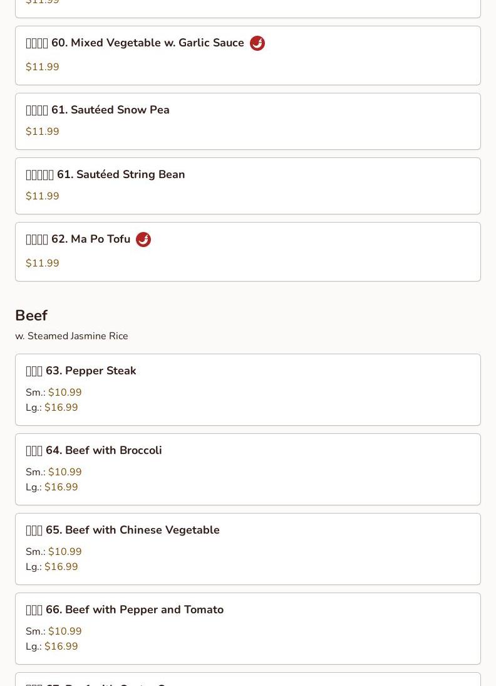Screen dimensions: 496x686
Task: Choose the large size of Beef with Broccoli
Action: [x=61, y=487]
